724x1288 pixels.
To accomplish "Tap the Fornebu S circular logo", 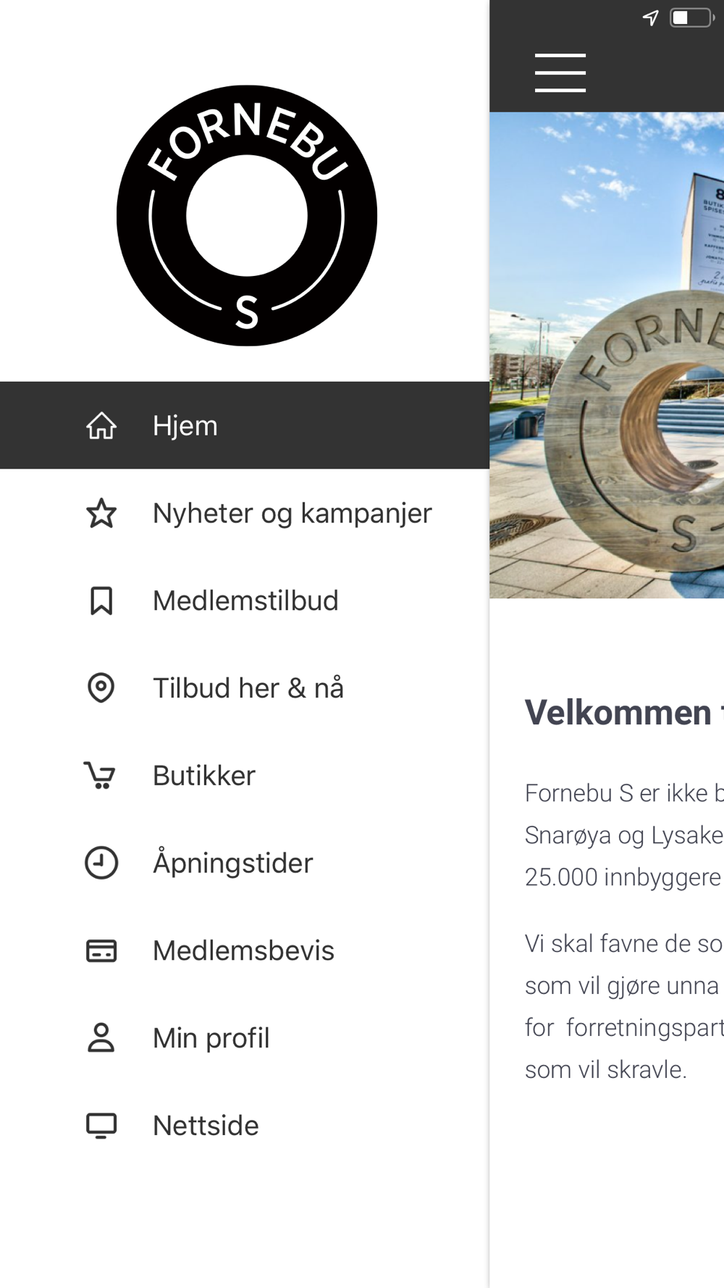I will pyautogui.click(x=247, y=216).
